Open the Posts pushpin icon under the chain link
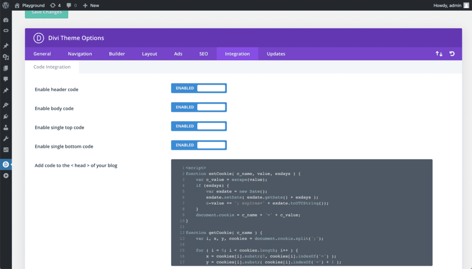 click(x=6, y=46)
